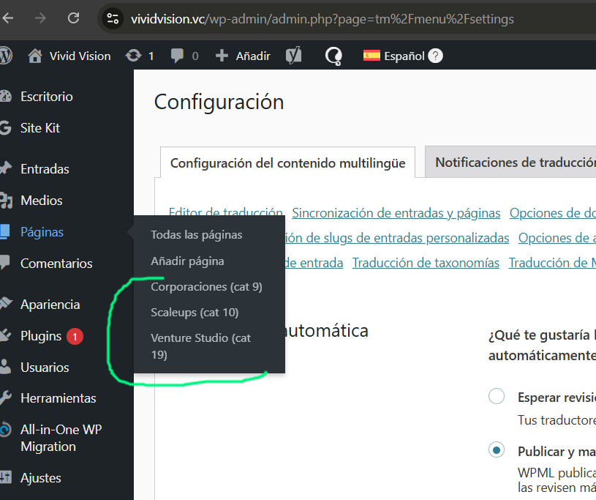Click the Añadir plus icon
The image size is (596, 500).
[x=222, y=56]
